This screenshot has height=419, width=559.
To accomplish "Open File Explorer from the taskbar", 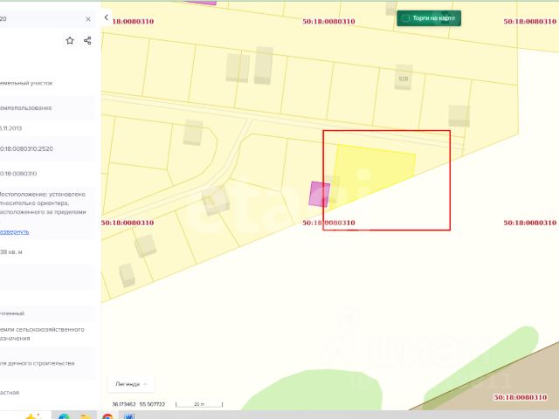I will 86,416.
